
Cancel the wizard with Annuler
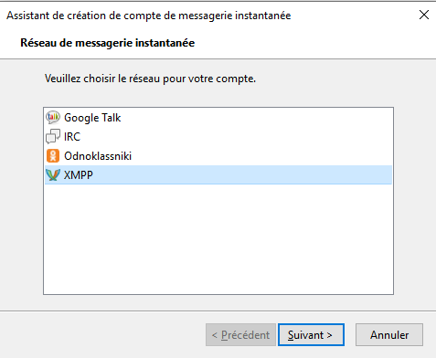point(389,335)
